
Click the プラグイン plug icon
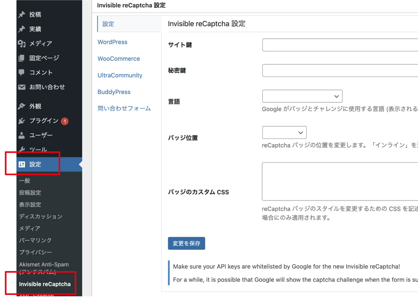tap(22, 121)
